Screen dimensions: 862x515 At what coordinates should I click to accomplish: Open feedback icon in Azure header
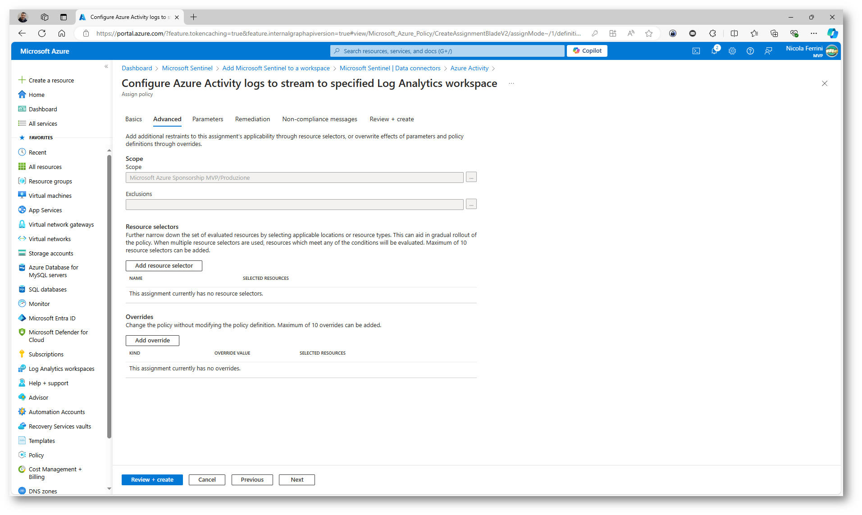768,51
